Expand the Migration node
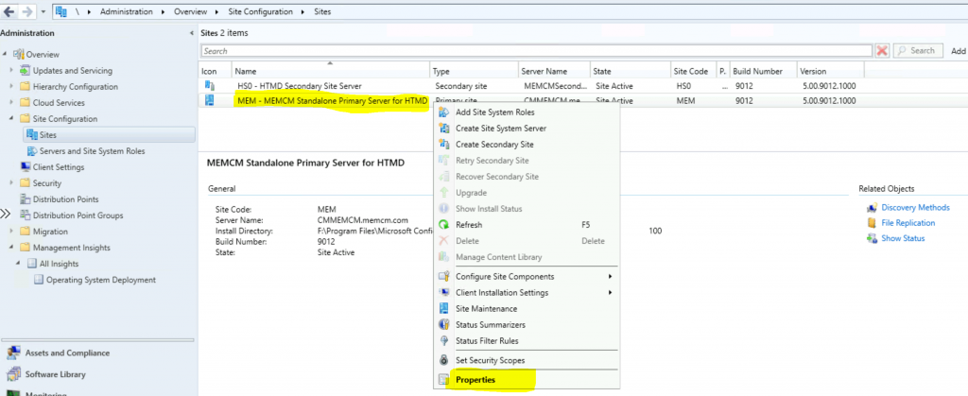This screenshot has height=396, width=968. 11,232
